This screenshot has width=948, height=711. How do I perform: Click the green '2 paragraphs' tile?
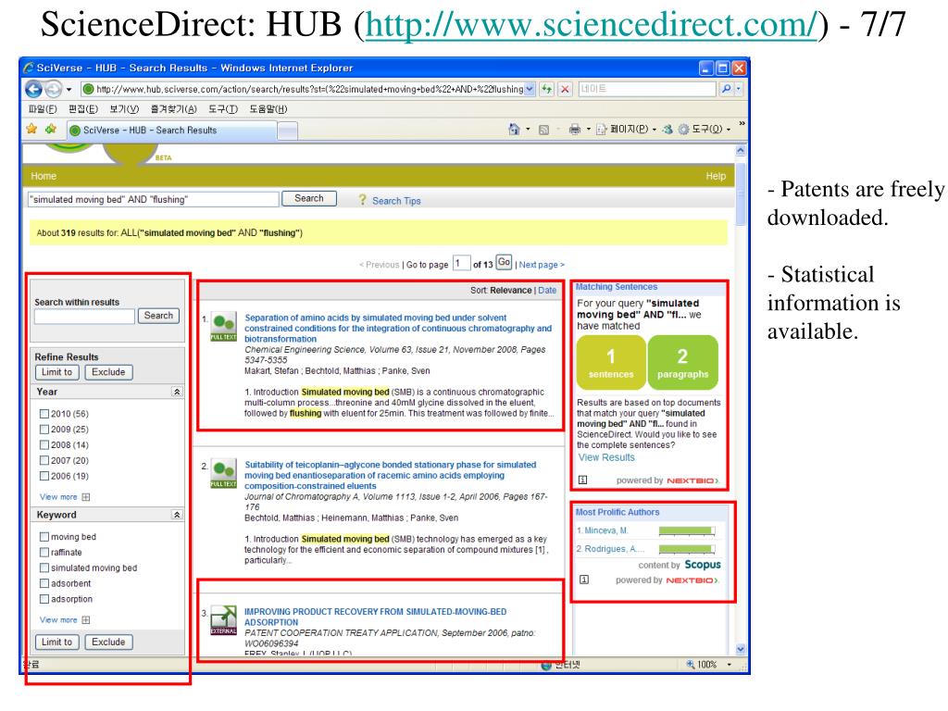tap(682, 363)
